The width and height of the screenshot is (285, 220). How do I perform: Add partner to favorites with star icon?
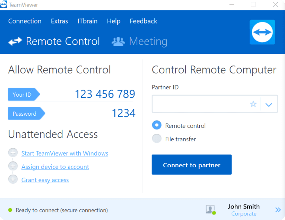point(253,104)
